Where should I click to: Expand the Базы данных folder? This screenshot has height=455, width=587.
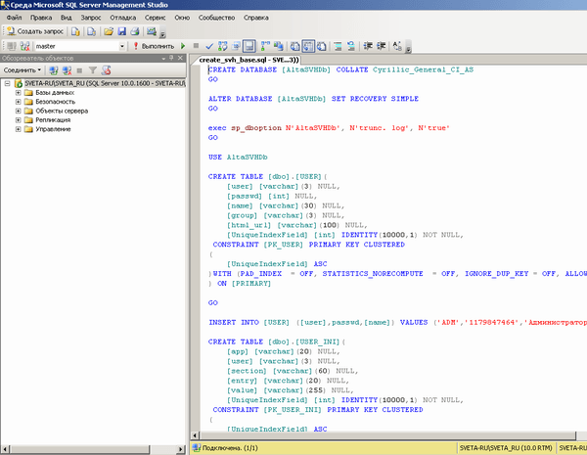click(x=18, y=93)
